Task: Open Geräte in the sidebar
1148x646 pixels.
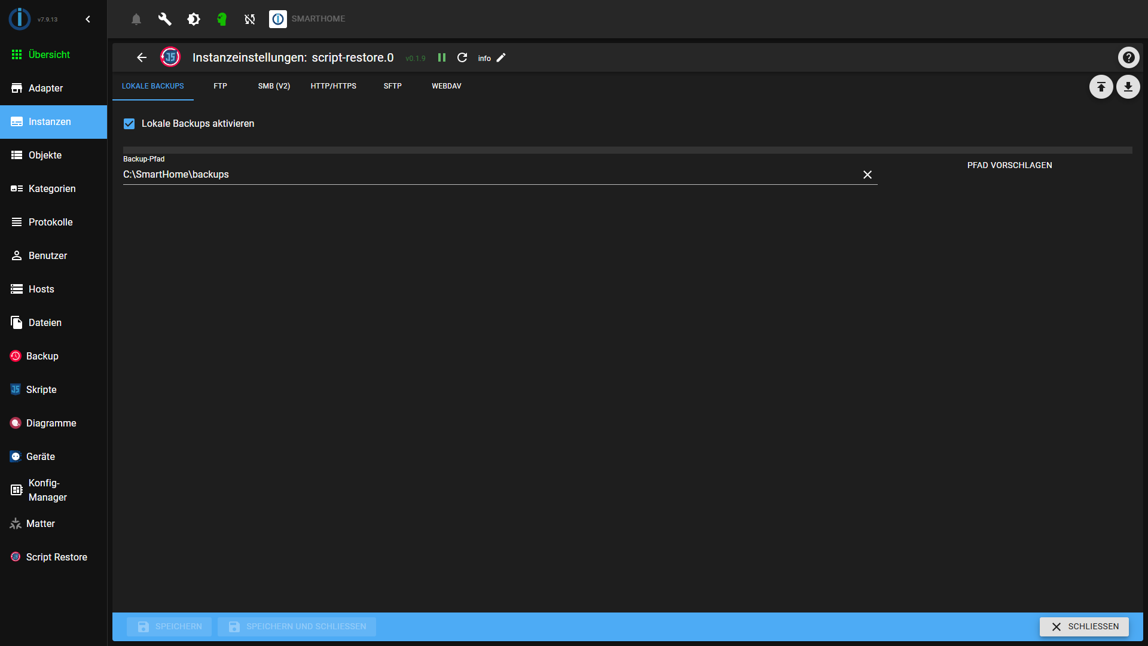Action: [x=53, y=456]
